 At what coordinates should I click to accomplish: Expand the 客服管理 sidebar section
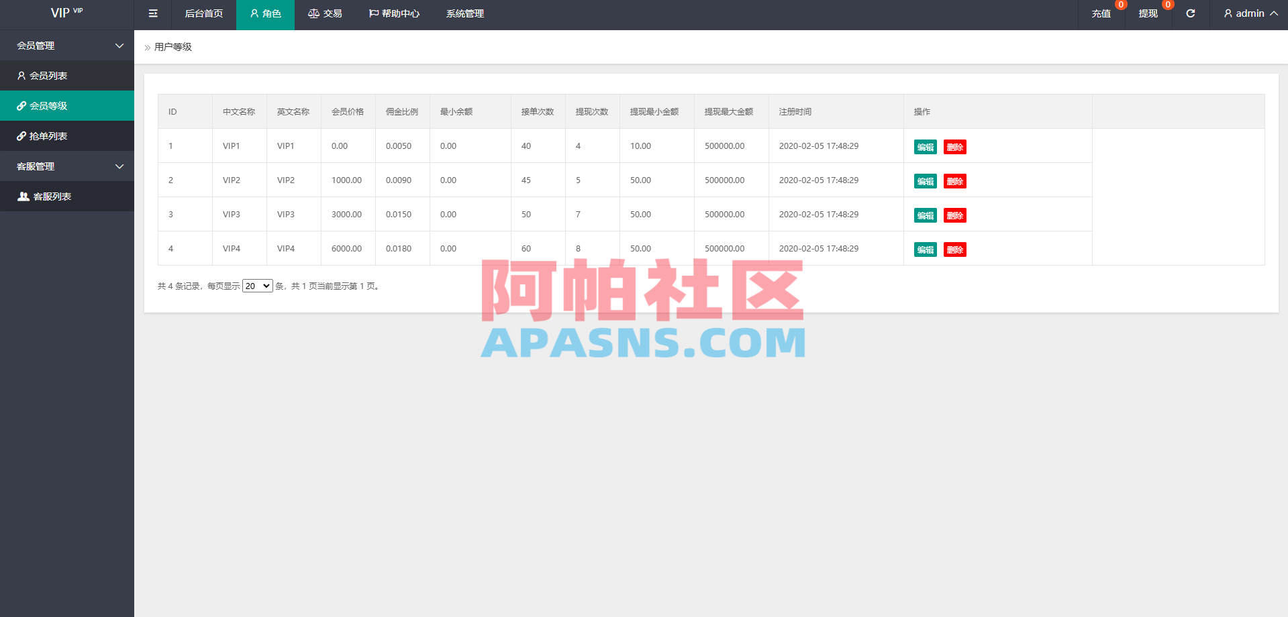click(x=119, y=166)
